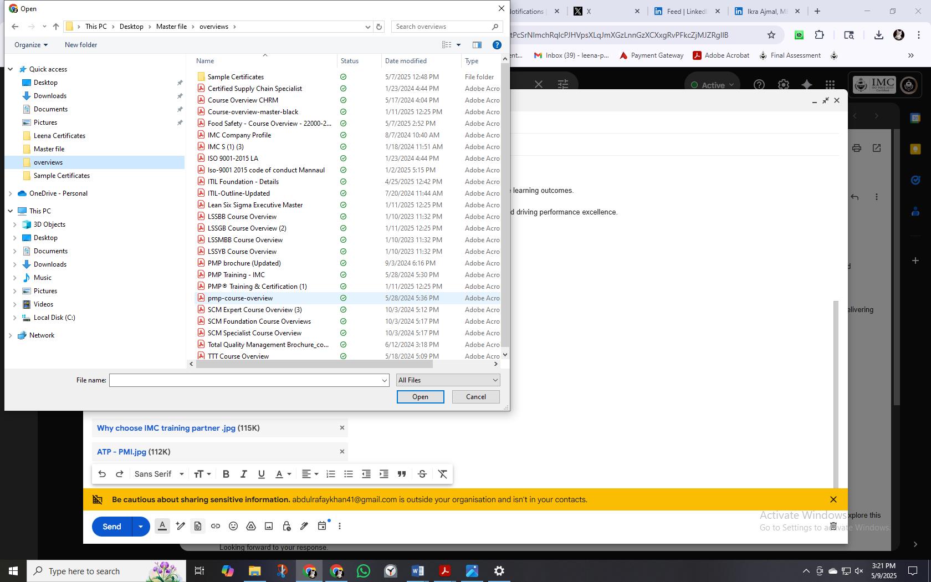Send the email with Send button
The image size is (931, 582).
tap(112, 527)
